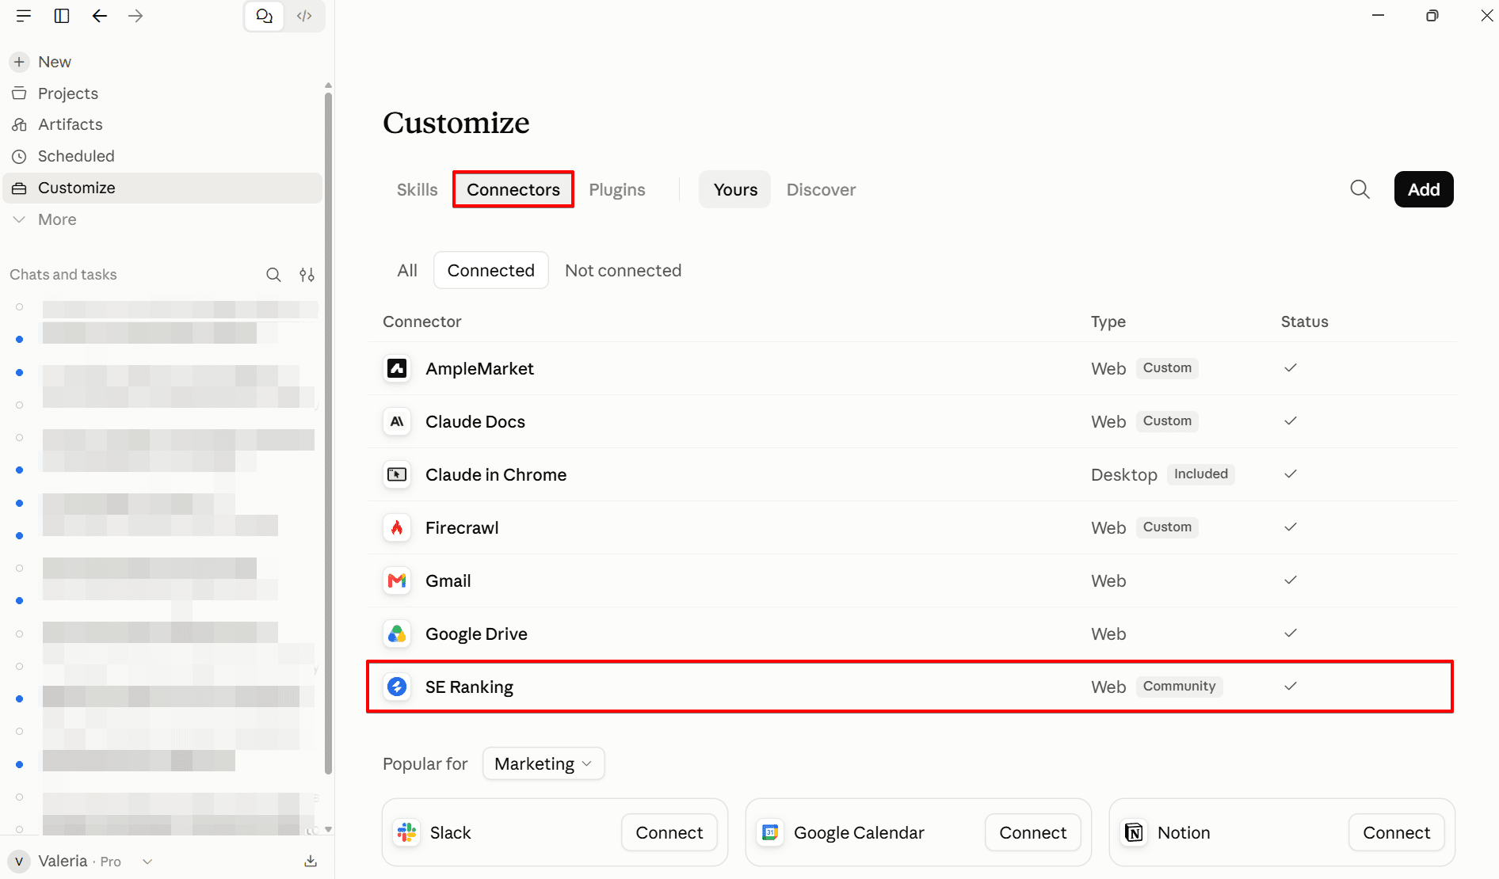
Task: Click Google Drive status checkmark
Action: (x=1291, y=633)
